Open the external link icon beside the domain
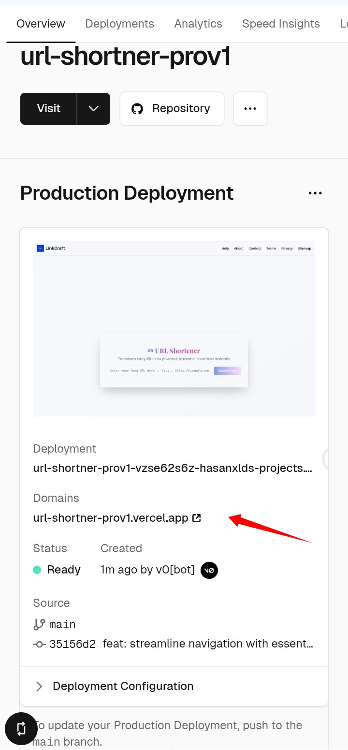 (197, 518)
